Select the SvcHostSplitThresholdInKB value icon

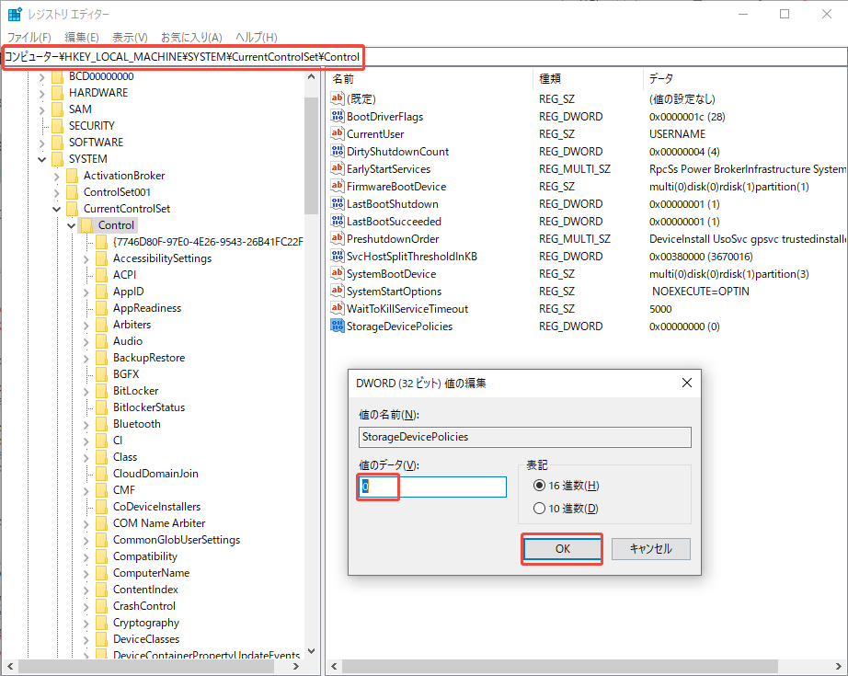pyautogui.click(x=338, y=257)
